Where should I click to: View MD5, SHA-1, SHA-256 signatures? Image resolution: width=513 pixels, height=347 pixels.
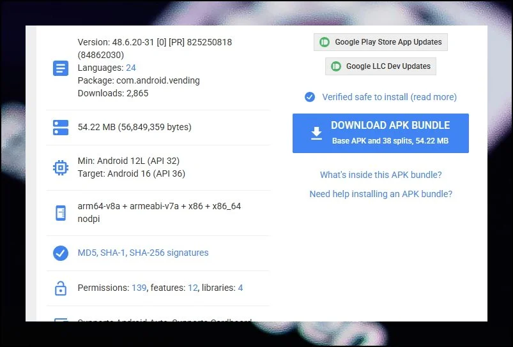(143, 253)
